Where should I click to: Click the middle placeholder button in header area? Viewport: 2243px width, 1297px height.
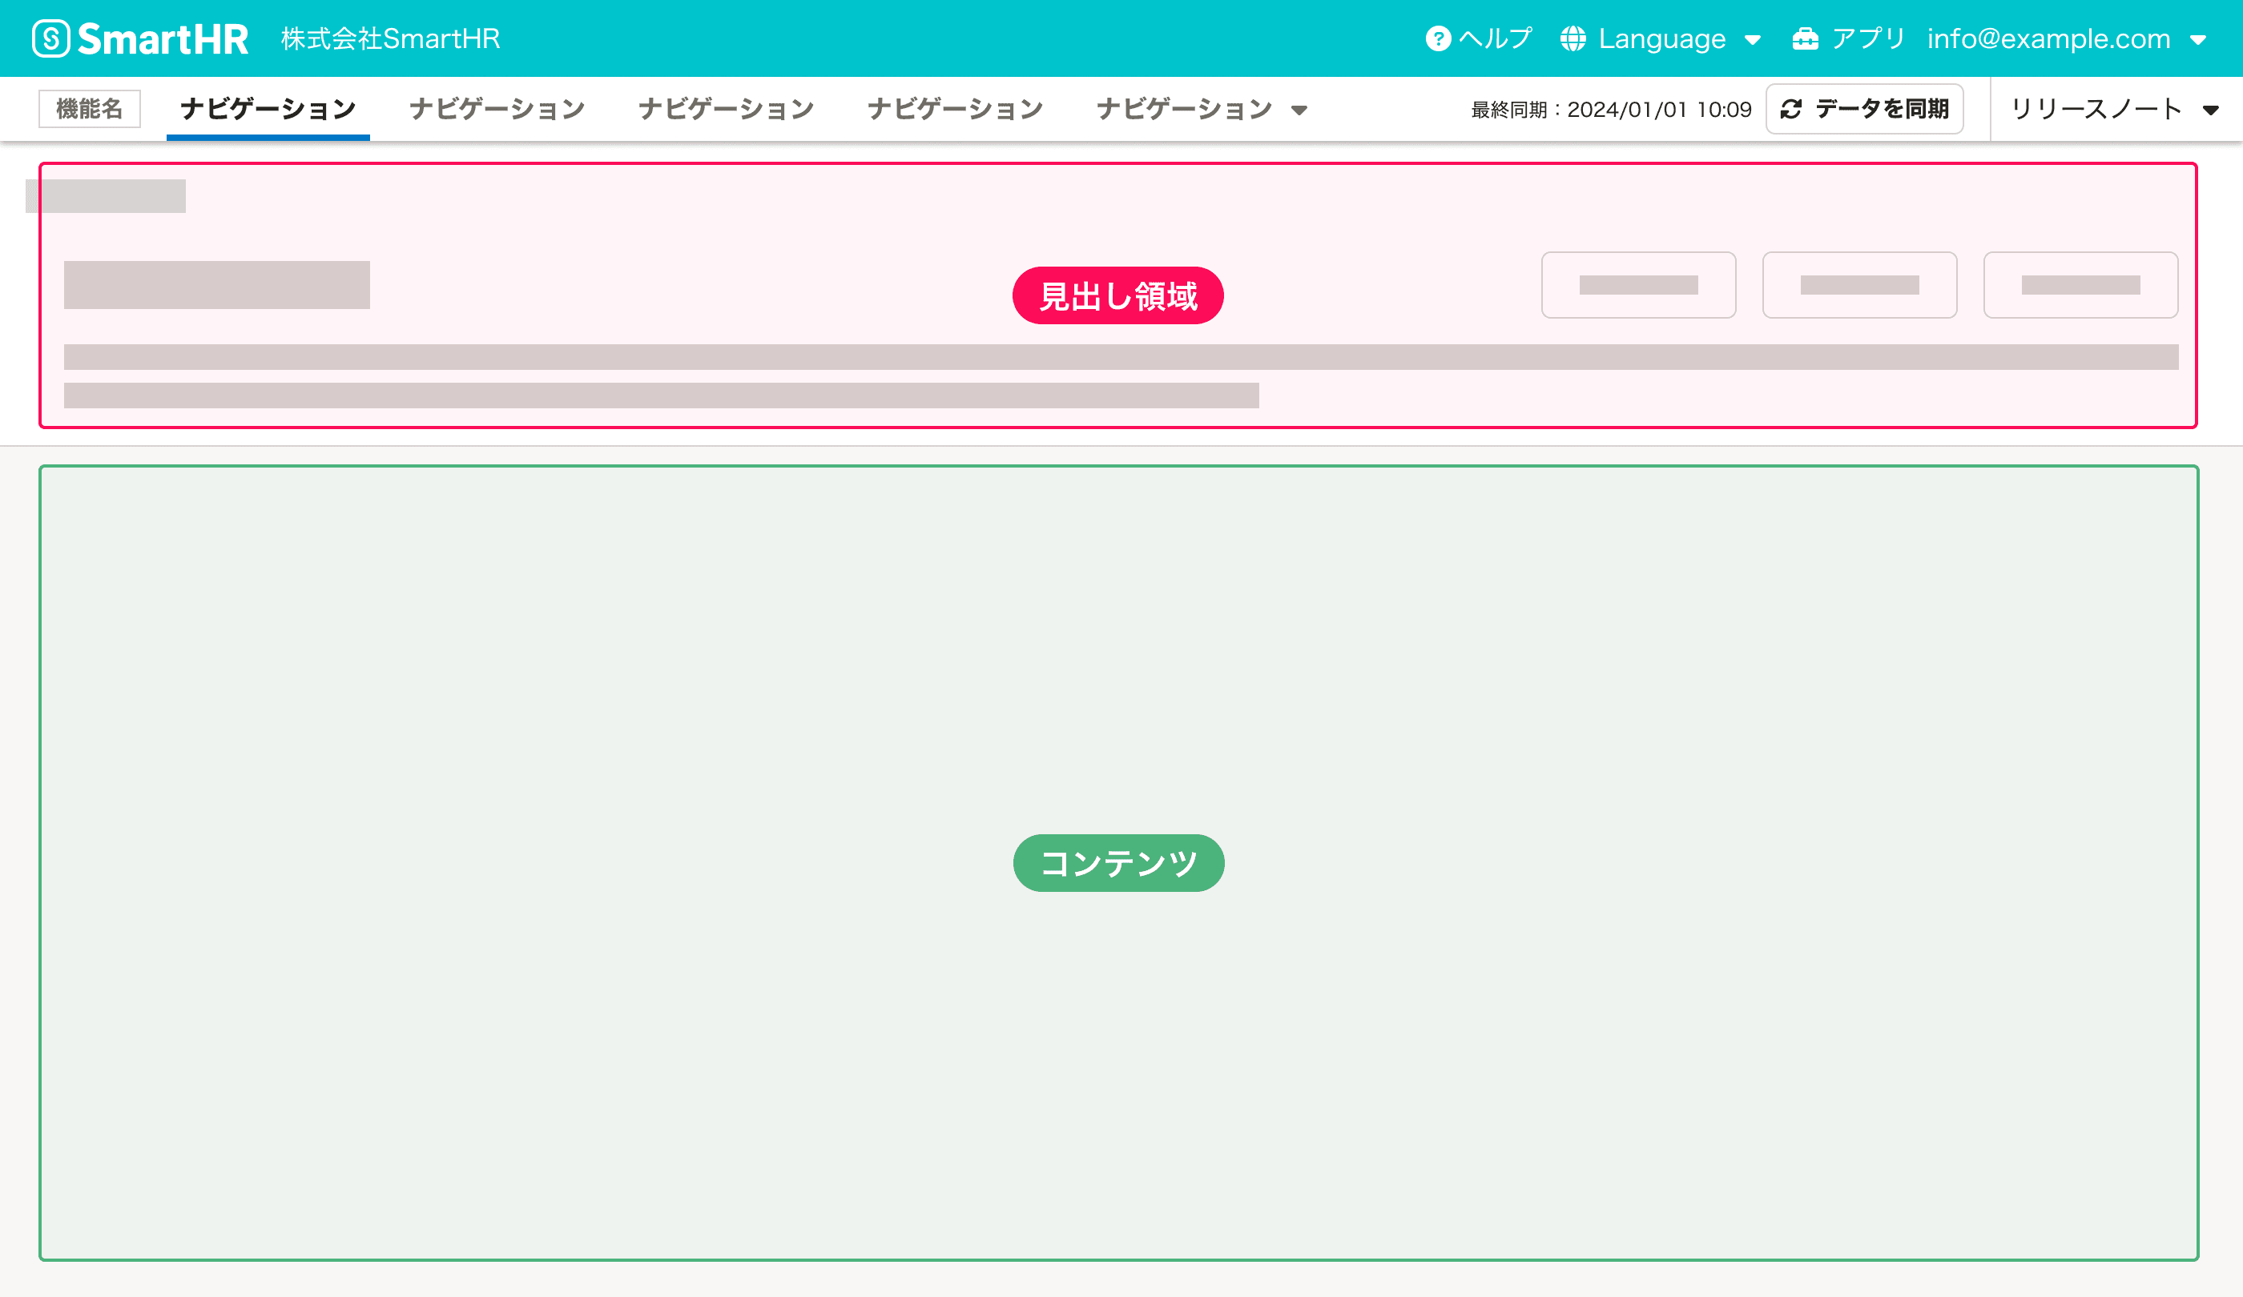[x=1858, y=285]
